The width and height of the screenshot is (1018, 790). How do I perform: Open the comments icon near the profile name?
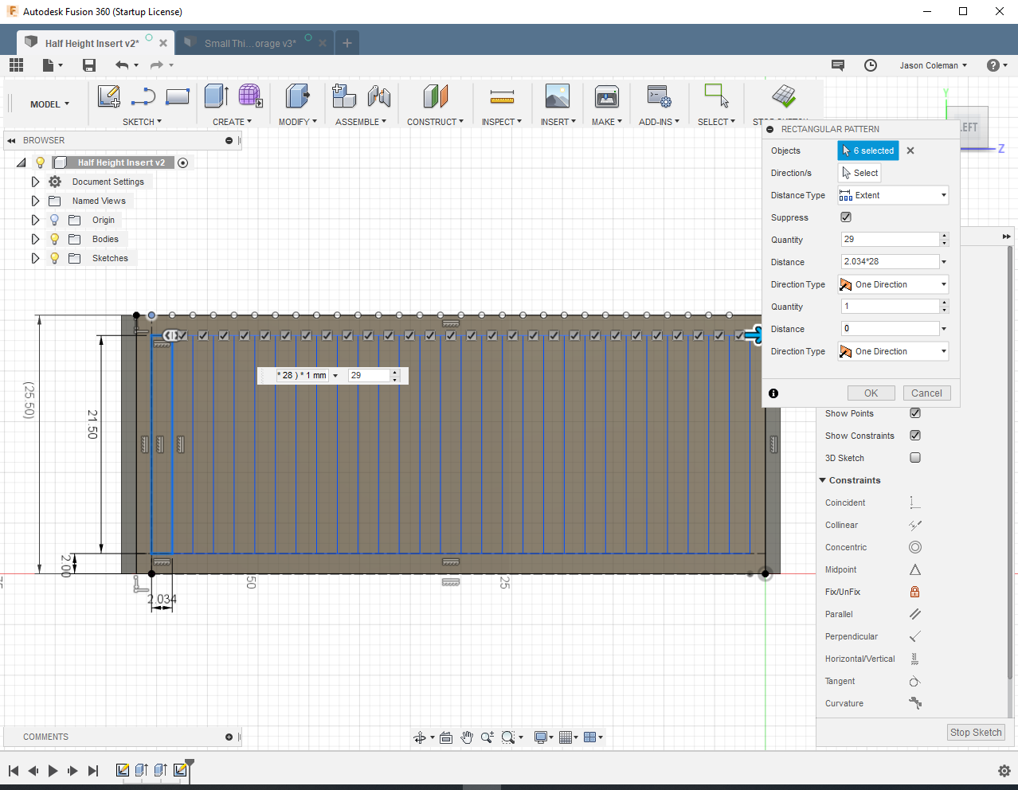pos(838,65)
